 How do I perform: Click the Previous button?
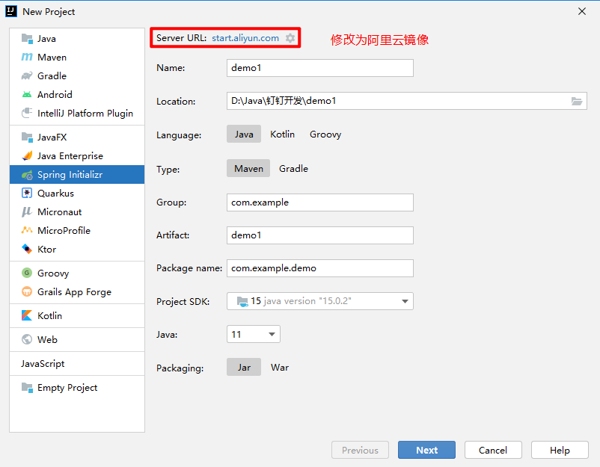pos(360,450)
